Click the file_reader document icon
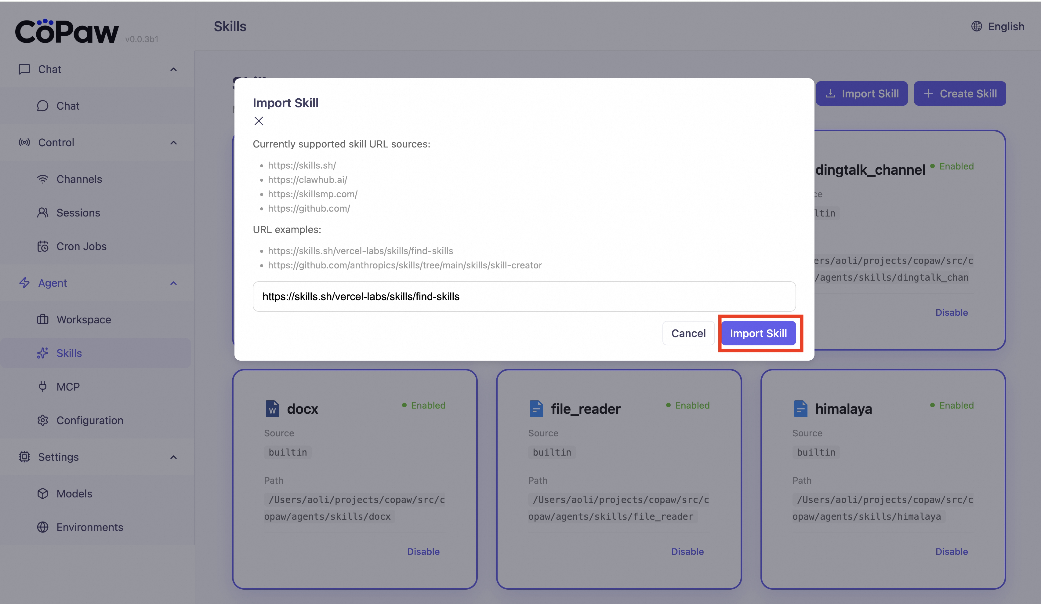 pos(536,409)
